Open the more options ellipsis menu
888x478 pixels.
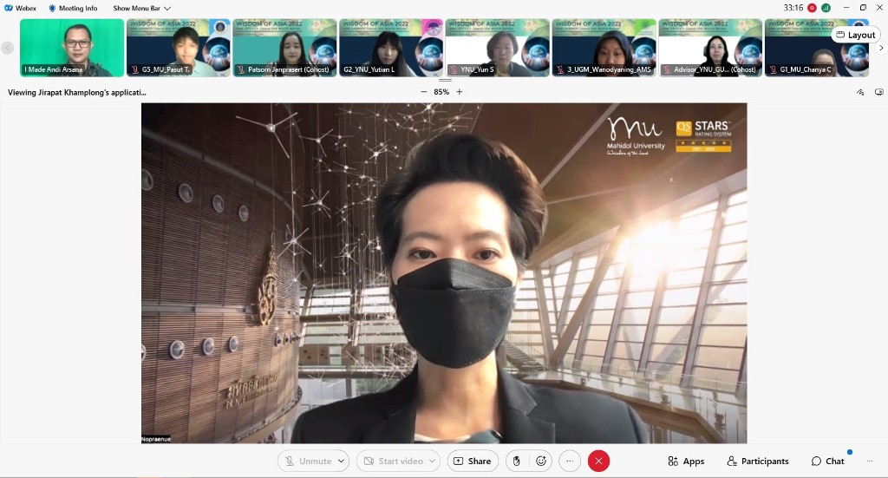point(569,462)
